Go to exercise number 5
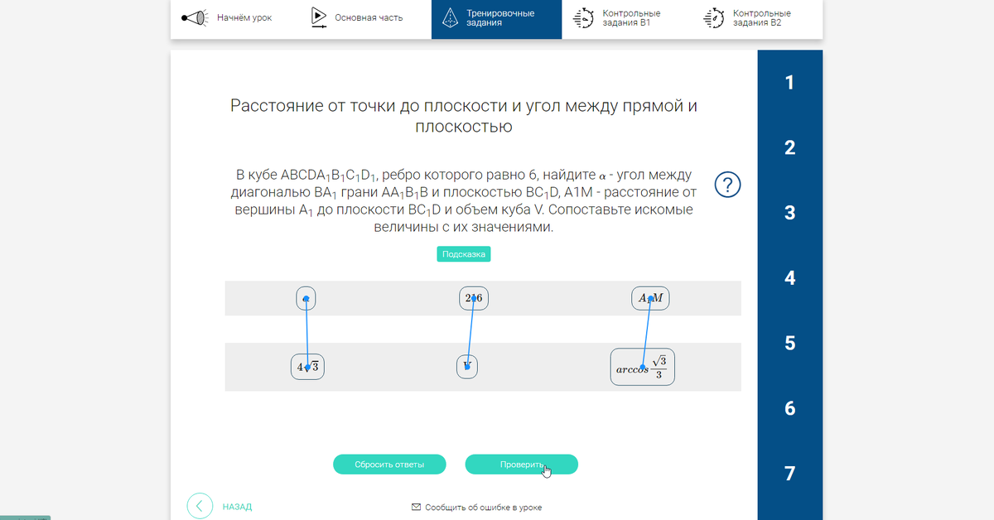This screenshot has width=994, height=520. tap(789, 343)
